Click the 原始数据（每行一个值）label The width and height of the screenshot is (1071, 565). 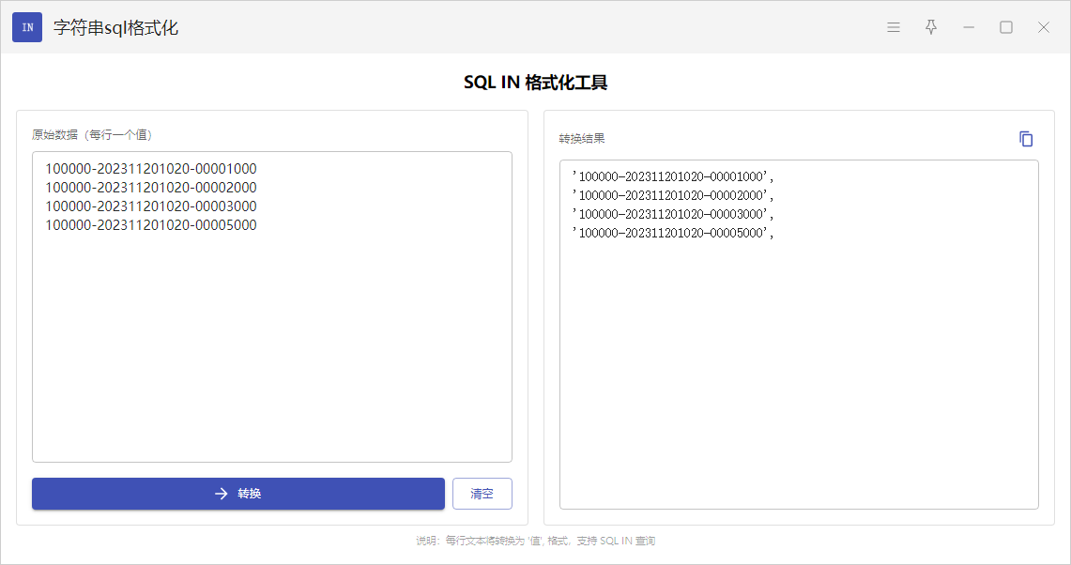(92, 135)
